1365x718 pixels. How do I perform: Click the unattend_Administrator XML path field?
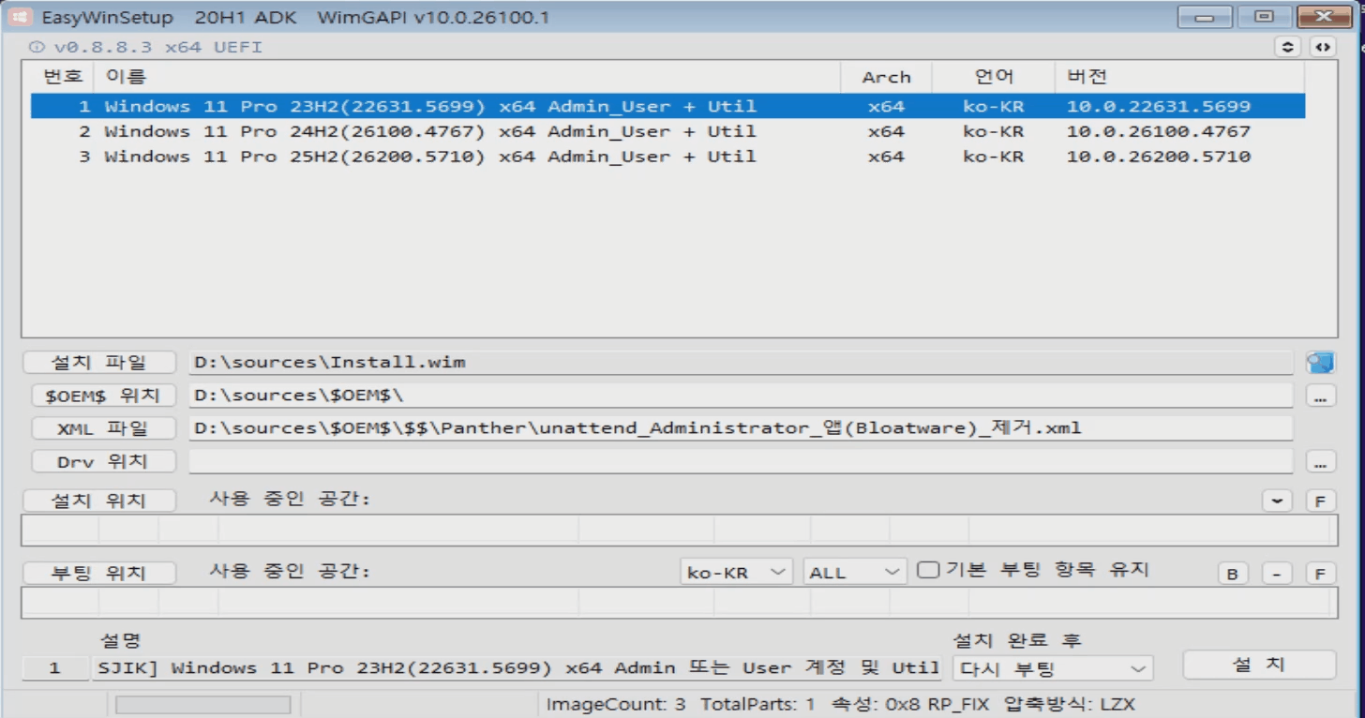point(741,428)
